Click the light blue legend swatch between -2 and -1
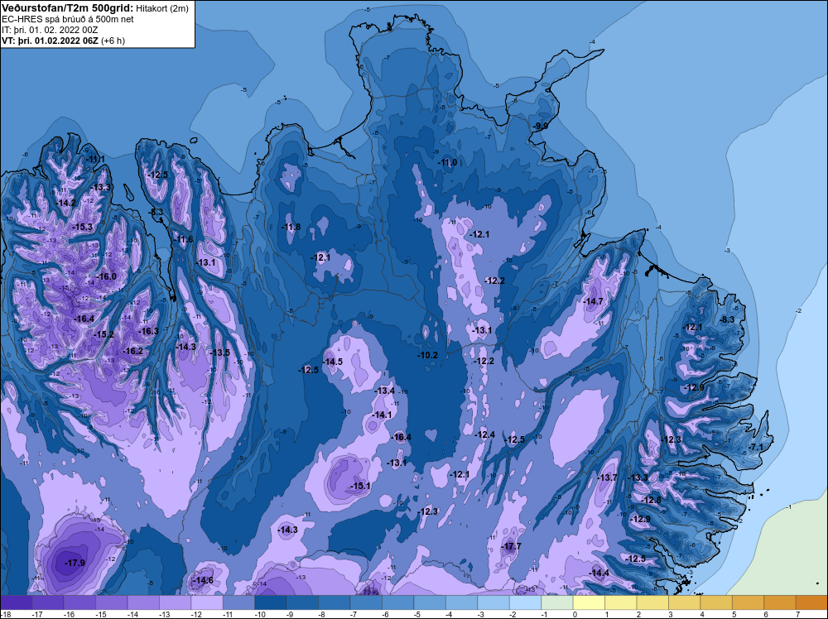This screenshot has height=619, width=828. (x=526, y=602)
